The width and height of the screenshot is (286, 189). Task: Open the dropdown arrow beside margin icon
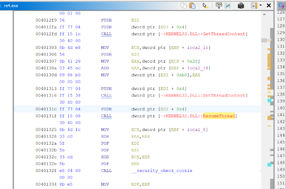point(261,5)
